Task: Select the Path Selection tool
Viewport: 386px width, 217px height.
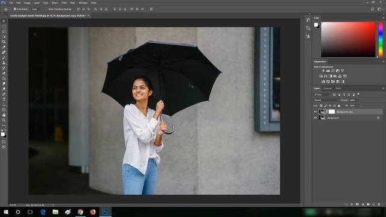Action: (x=4, y=104)
